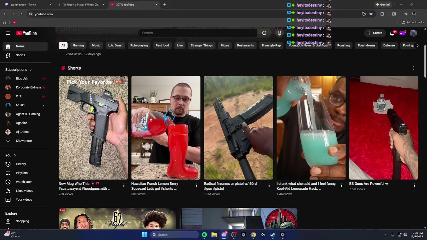
Task: Select the Music filter chip
Action: [96, 45]
